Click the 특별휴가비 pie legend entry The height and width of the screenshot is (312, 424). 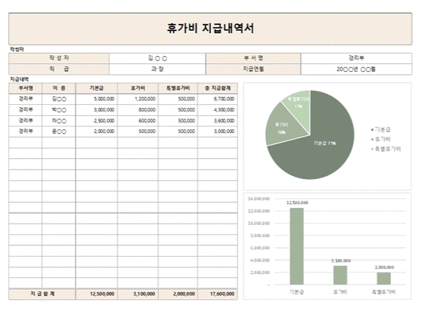386,149
